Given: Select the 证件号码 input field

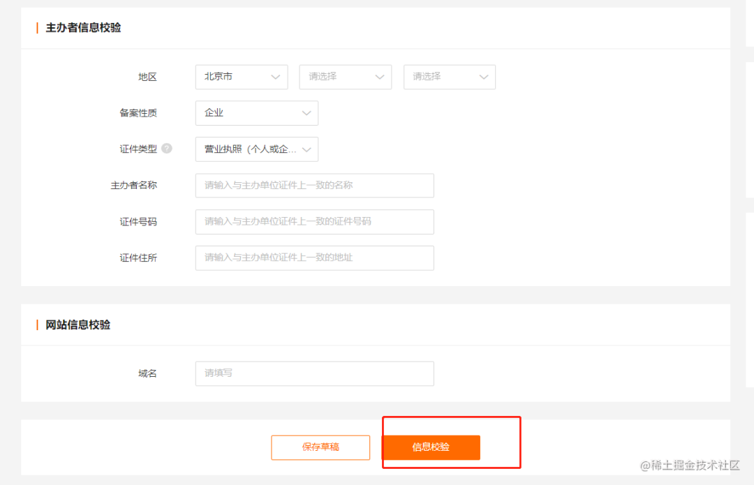Looking at the screenshot, I should tap(314, 221).
